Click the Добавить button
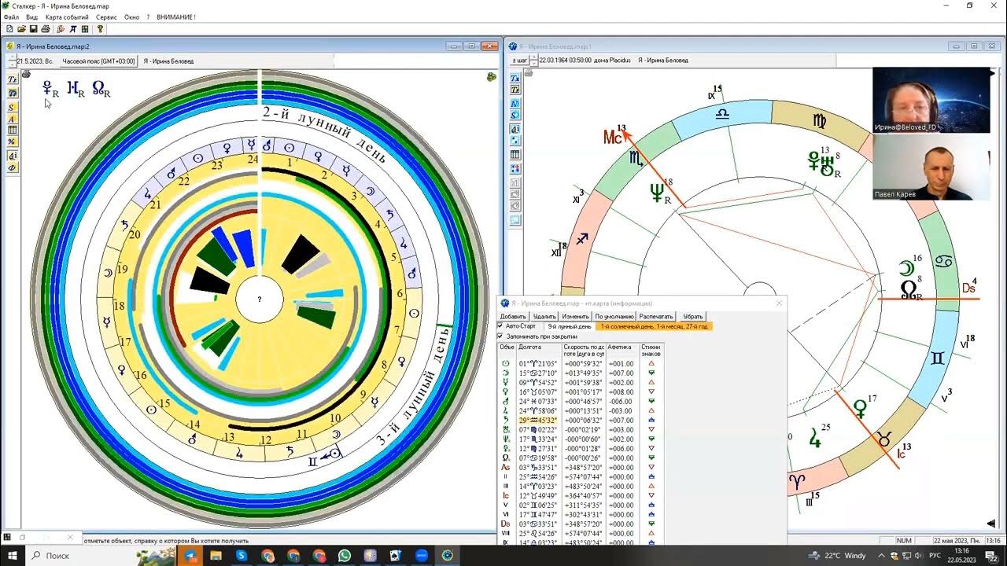This screenshot has height=566, width=1007. [x=513, y=316]
